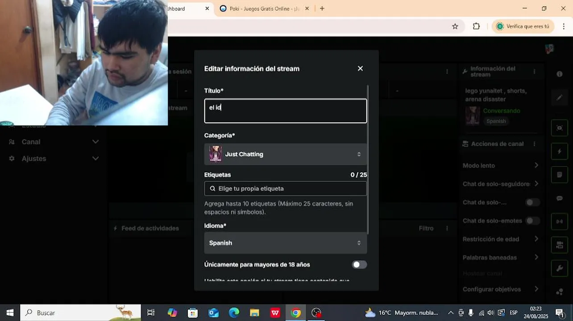
Task: Click the broadcast signal icon in right toolbar
Action: 559,222
